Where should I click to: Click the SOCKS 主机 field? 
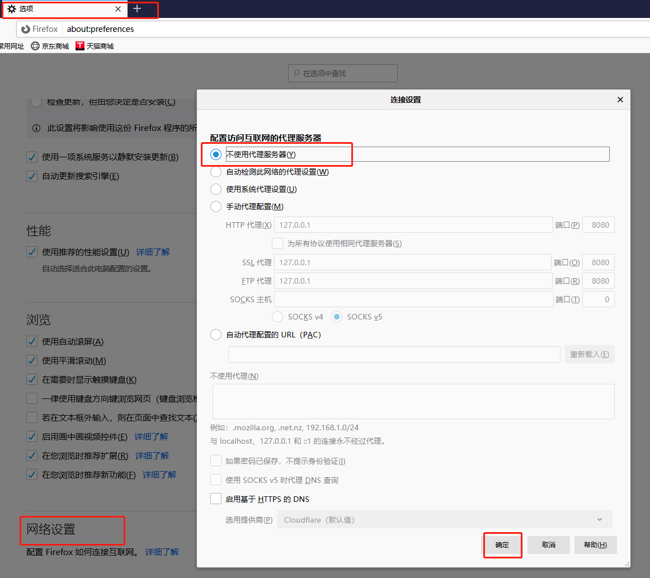pos(414,299)
